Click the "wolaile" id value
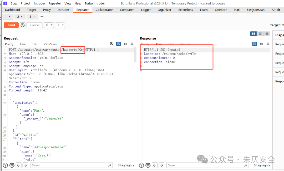This screenshot has height=171, width=284. coord(30,135)
